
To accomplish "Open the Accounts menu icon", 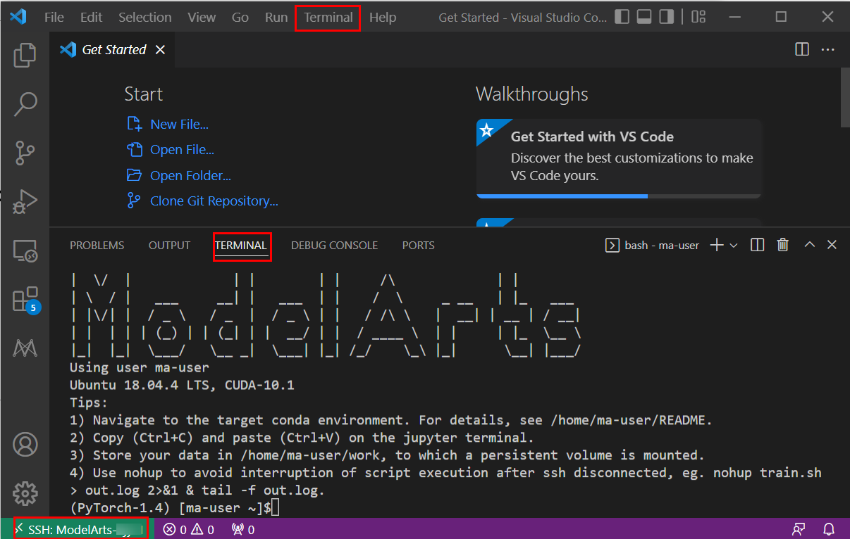I will coord(25,445).
